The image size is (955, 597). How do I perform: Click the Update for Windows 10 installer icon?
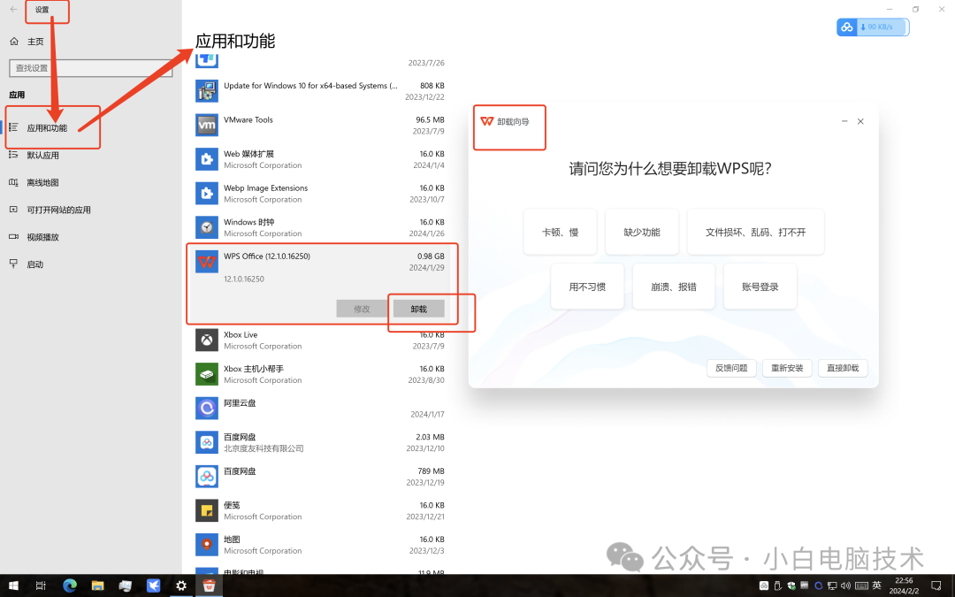coord(207,91)
